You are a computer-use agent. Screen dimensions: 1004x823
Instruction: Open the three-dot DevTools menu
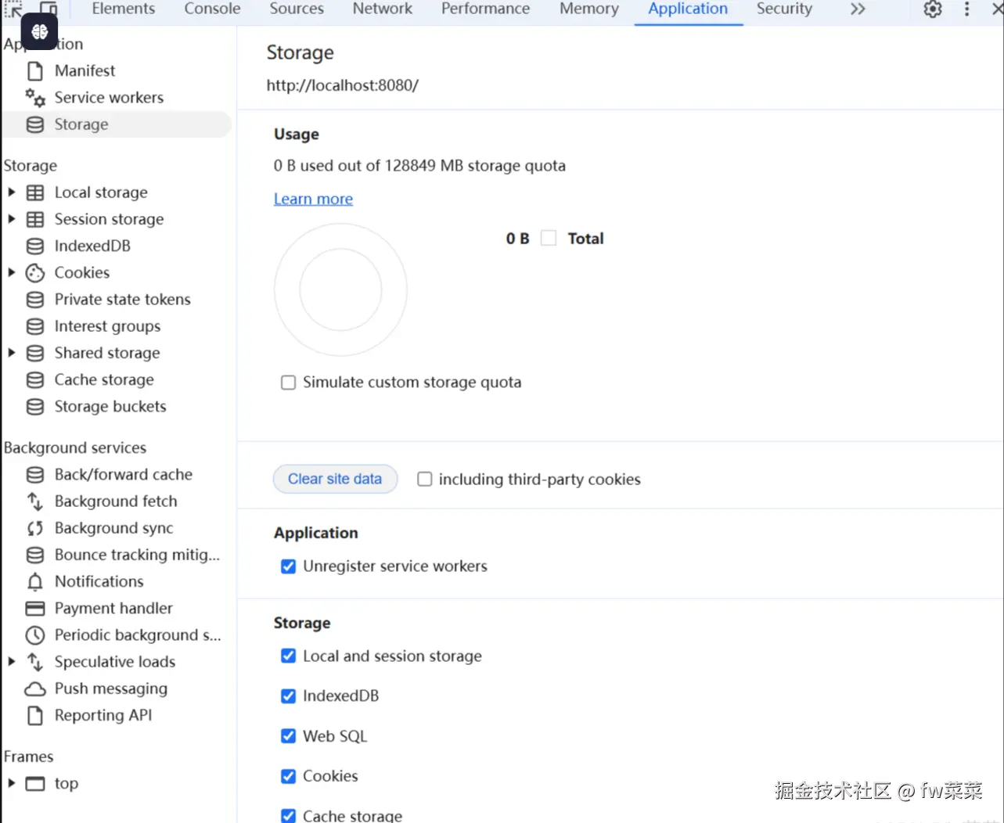(967, 9)
